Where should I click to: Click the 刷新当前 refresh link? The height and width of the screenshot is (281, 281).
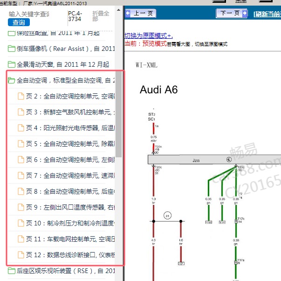pos(267,14)
